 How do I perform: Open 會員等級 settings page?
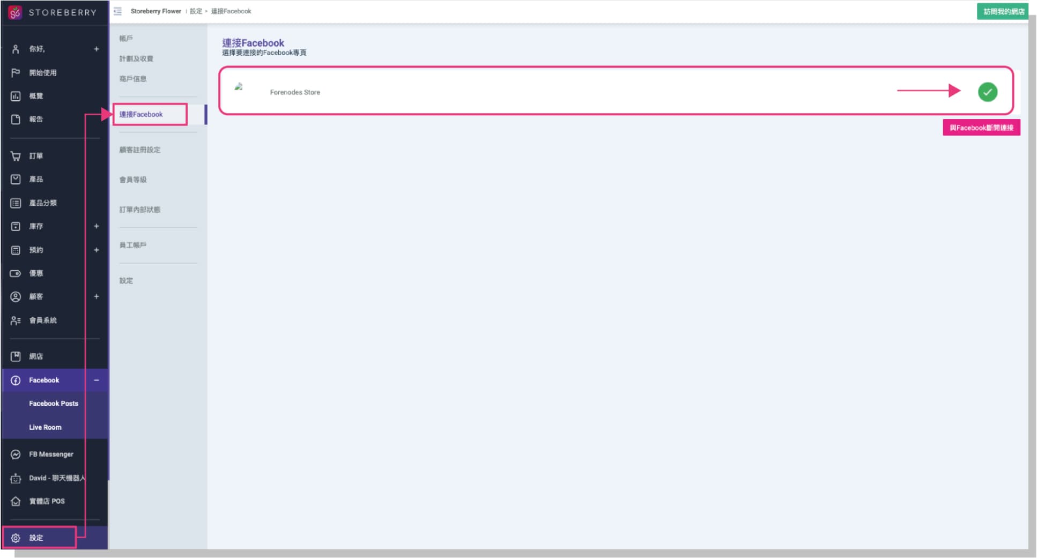[133, 180]
